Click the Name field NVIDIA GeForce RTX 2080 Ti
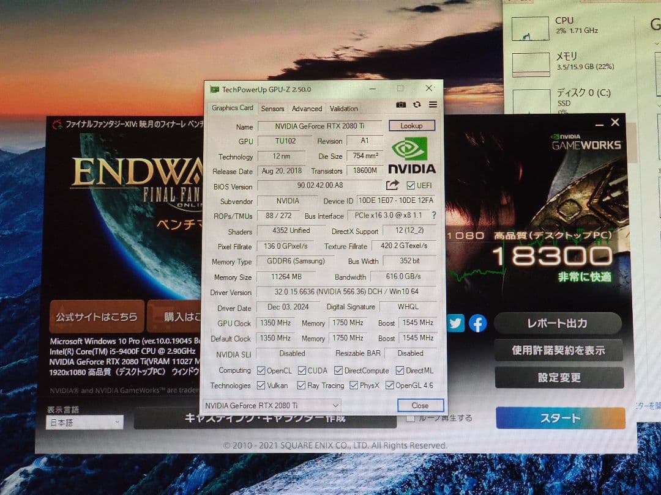Viewport: 661px width, 495px height. pos(319,126)
